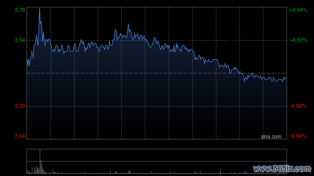Click the 3.04 price axis label

point(20,136)
